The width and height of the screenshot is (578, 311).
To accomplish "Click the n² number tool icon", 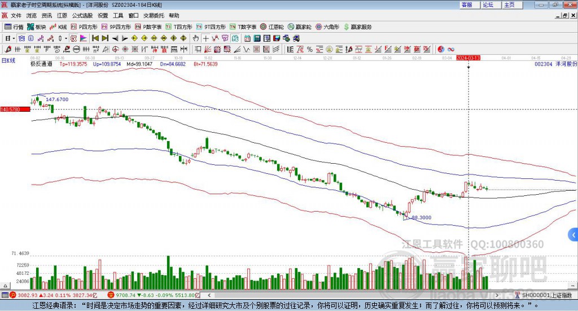I will pos(96,49).
